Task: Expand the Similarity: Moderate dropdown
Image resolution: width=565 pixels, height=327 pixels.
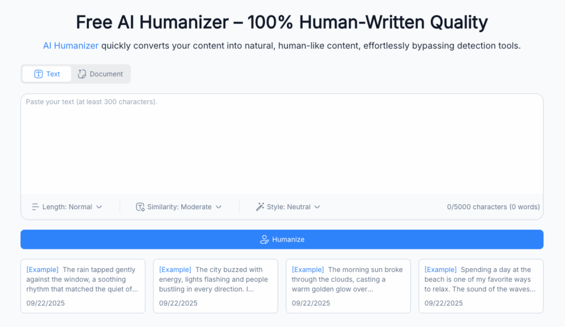Action: 179,206
